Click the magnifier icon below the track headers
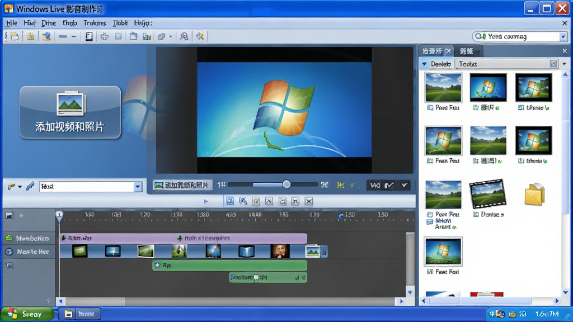 coord(10,266)
